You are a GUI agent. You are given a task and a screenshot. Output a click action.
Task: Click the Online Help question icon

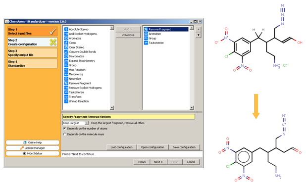(25, 142)
